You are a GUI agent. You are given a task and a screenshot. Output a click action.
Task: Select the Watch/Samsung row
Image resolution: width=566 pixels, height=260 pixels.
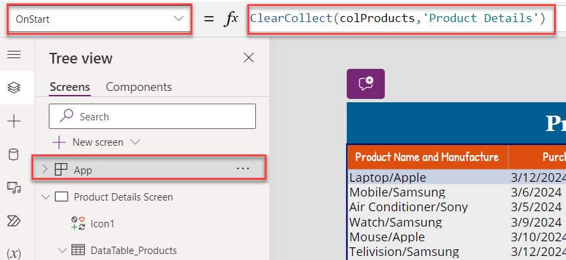(x=395, y=222)
